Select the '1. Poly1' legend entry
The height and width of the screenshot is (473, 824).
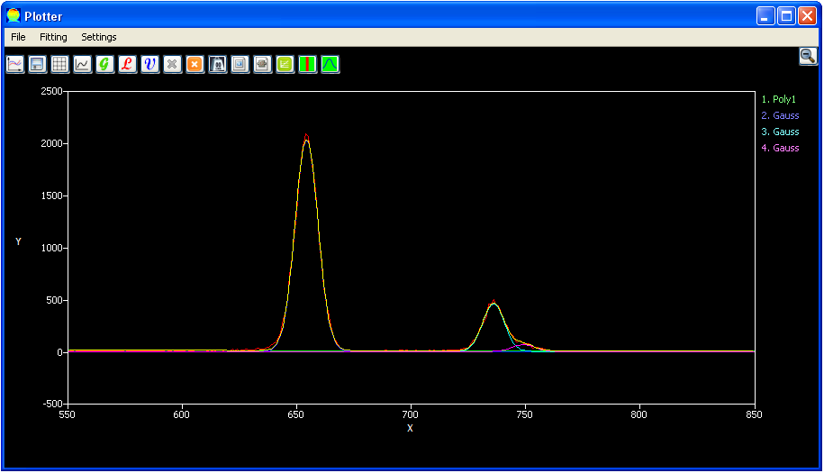[780, 100]
